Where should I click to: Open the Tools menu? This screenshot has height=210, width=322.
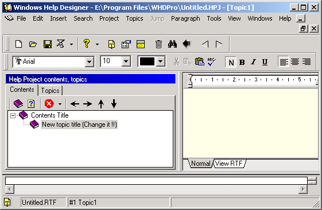[214, 18]
